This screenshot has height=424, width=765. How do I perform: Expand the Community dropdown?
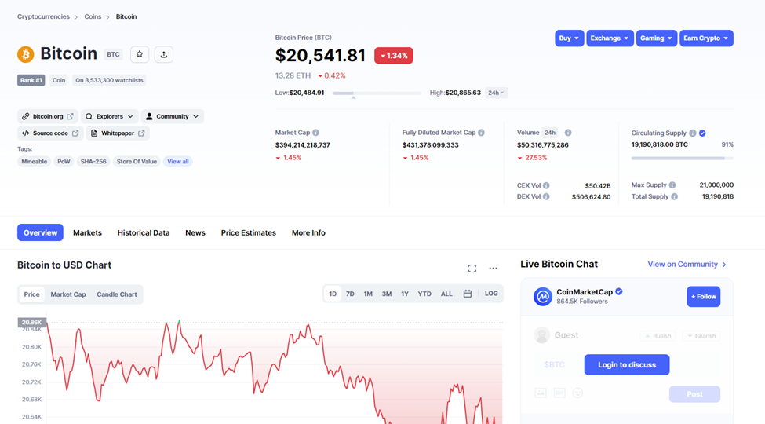tap(172, 116)
